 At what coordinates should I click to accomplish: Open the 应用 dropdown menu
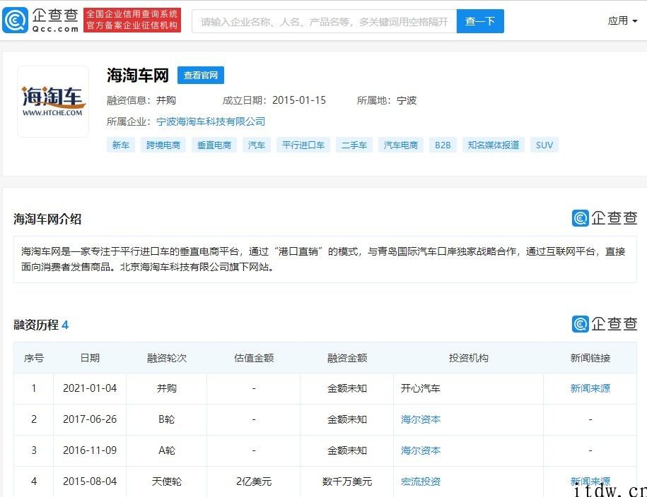pos(622,20)
